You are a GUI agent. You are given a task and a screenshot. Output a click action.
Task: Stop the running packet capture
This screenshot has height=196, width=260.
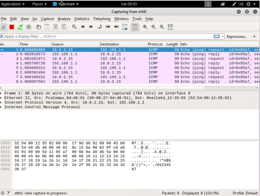12,27
